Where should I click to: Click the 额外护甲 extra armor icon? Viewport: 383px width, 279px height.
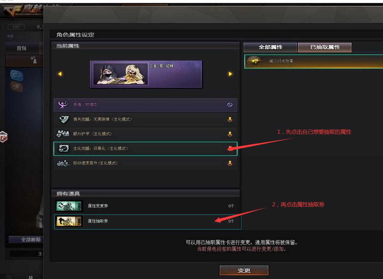(x=63, y=134)
